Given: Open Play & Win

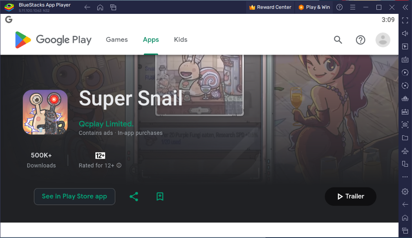Looking at the screenshot, I should [x=314, y=7].
